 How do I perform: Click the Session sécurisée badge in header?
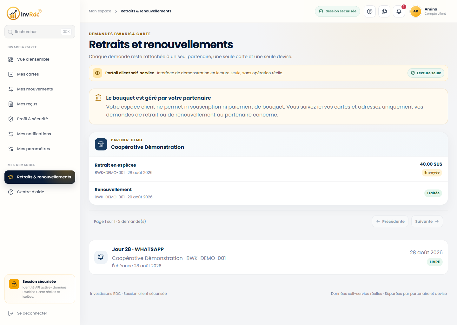coord(337,11)
